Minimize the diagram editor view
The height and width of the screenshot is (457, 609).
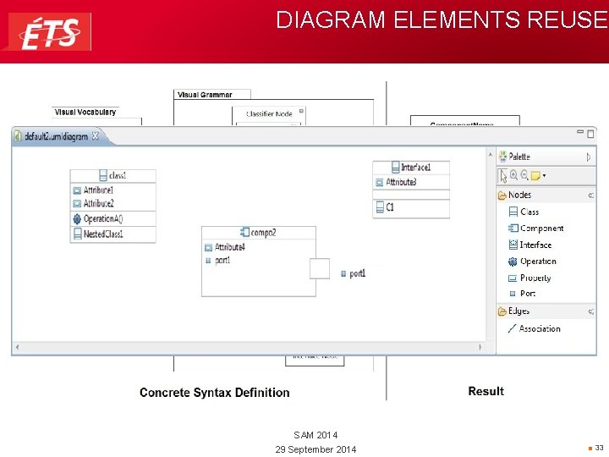tap(580, 132)
